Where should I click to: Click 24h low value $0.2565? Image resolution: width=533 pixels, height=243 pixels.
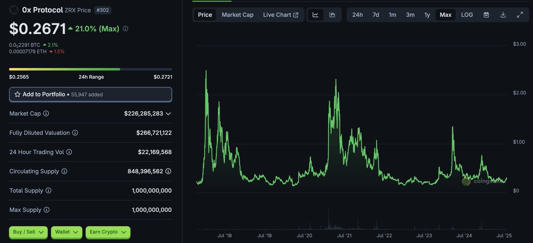(18, 77)
